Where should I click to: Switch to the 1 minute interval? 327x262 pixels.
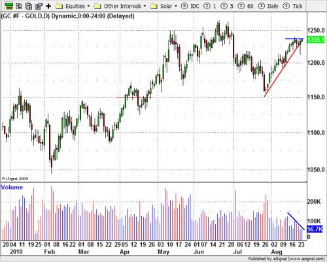pos(210,6)
